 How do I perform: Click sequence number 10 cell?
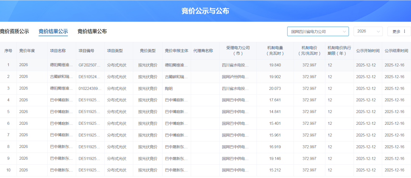[8, 170]
